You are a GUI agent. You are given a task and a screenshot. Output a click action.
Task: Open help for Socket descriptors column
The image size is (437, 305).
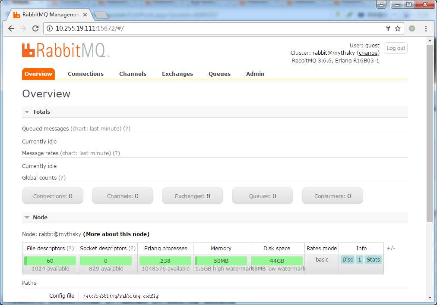point(132,248)
